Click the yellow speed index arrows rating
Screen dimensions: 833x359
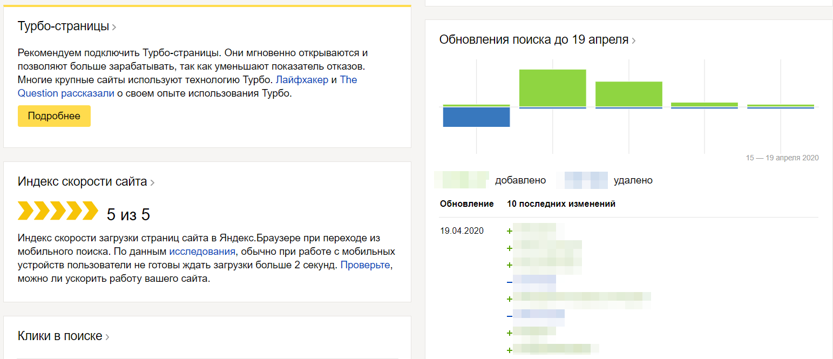tap(58, 211)
